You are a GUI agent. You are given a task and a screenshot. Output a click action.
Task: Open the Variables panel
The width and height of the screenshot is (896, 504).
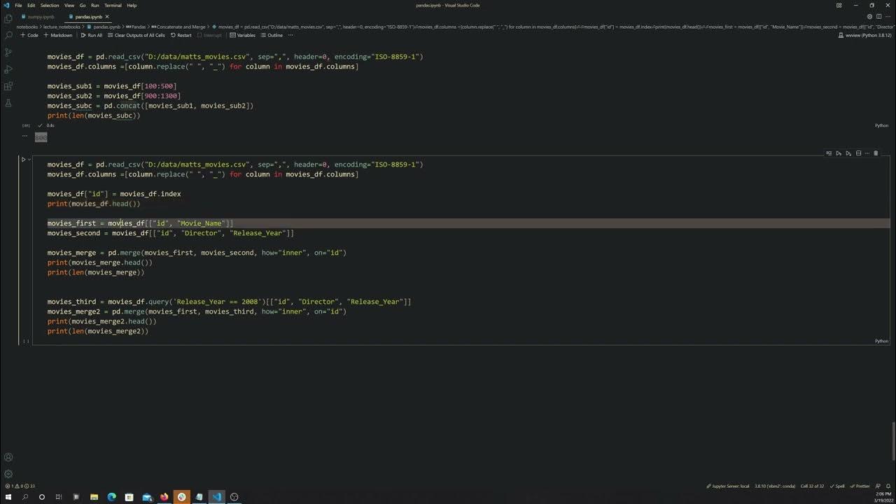click(244, 35)
